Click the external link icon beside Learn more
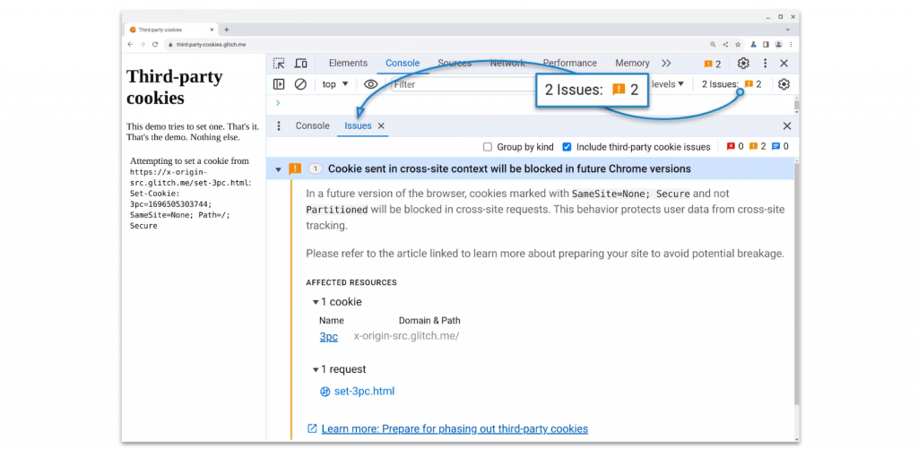Viewport: 918px width, 449px height. (312, 429)
